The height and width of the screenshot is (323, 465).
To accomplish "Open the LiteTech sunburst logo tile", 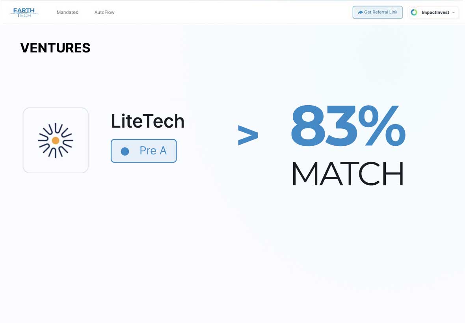I will tap(56, 140).
